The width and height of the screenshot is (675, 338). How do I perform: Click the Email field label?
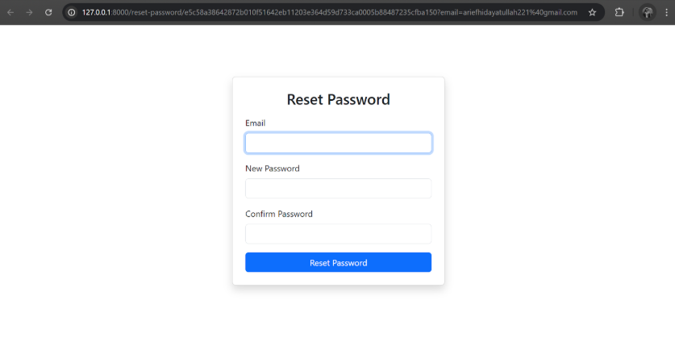coord(256,123)
